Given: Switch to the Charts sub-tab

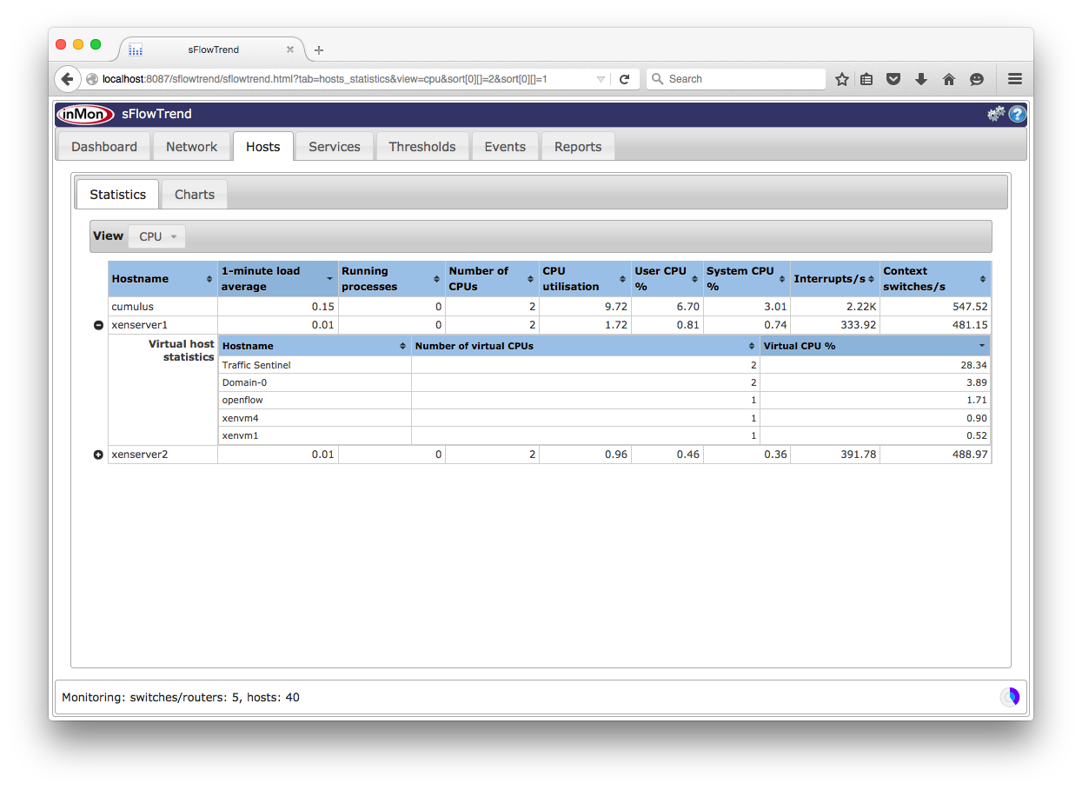Looking at the screenshot, I should click(195, 195).
